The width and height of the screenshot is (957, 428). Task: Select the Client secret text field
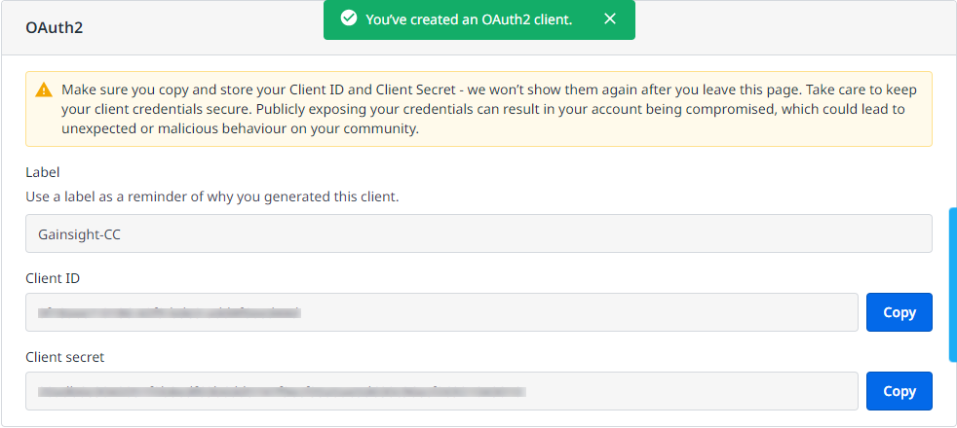pyautogui.click(x=682, y=391)
